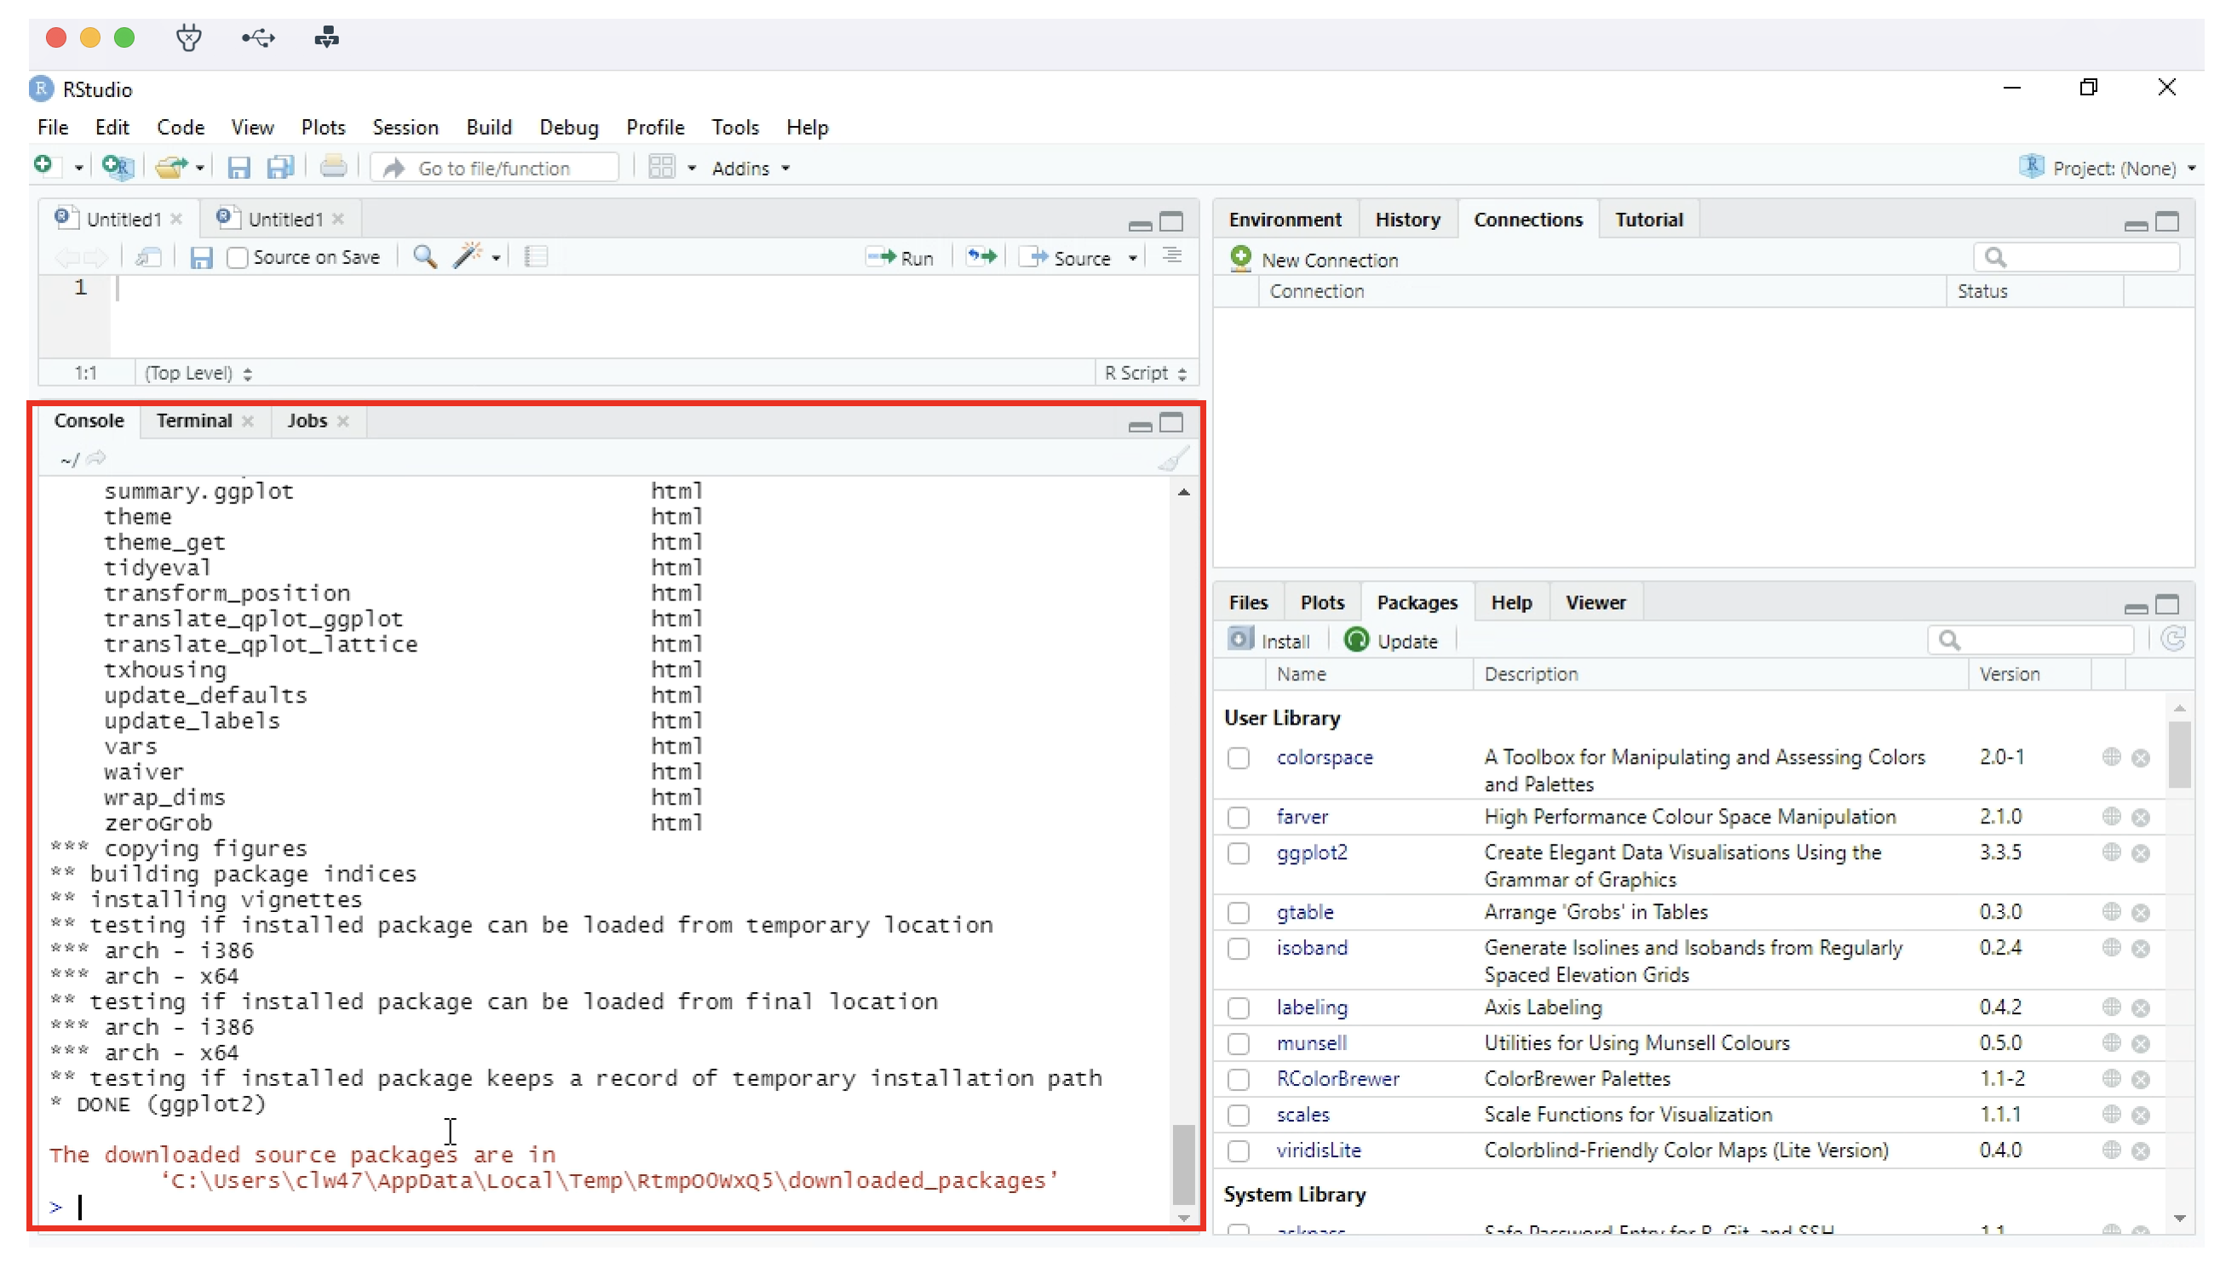Click the Packages list scrollbar thumb
Screen dimensions: 2220x1262
pos(2178,754)
